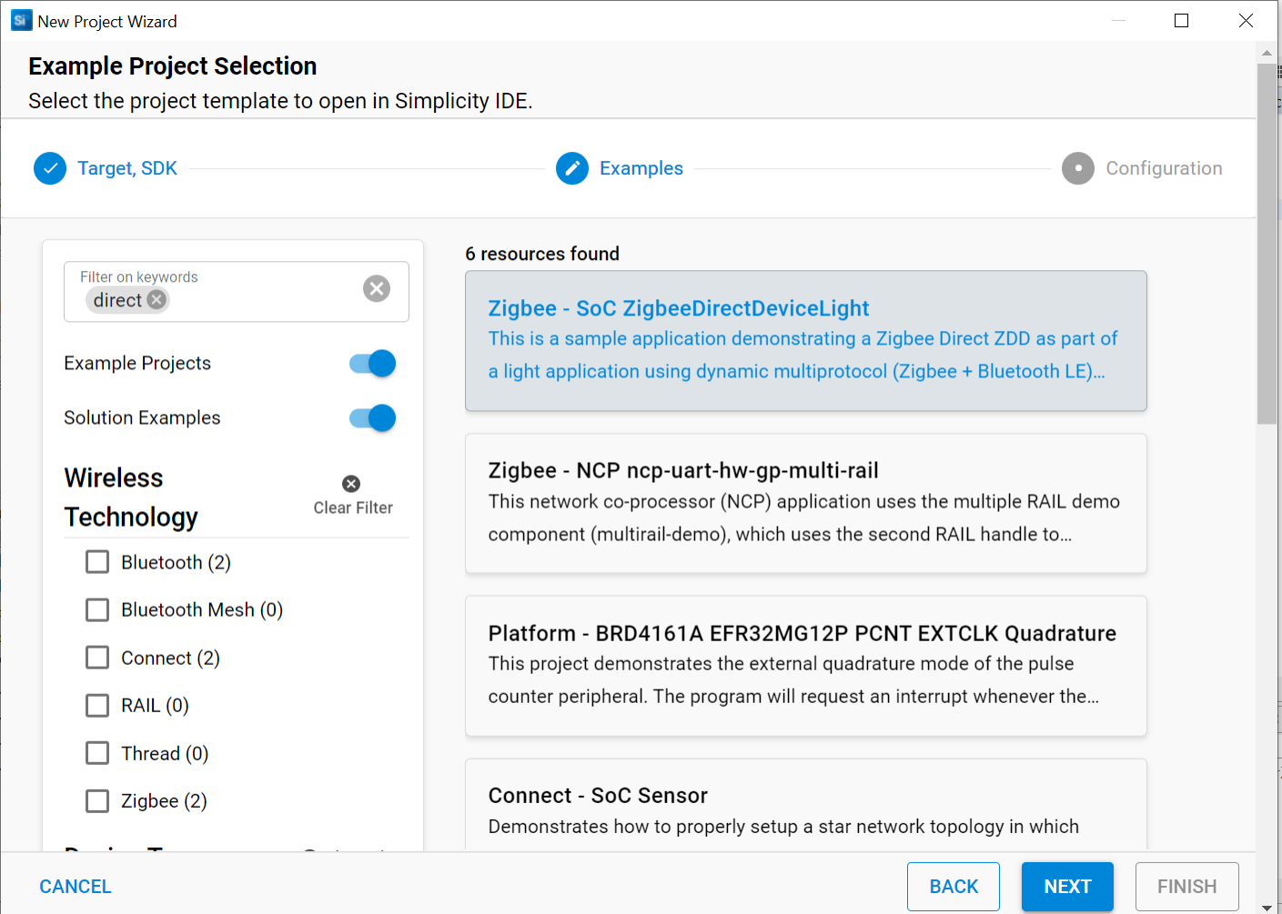Viewport: 1282px width, 914px height.
Task: Remove the 'direct' keyword chip
Action: click(157, 300)
